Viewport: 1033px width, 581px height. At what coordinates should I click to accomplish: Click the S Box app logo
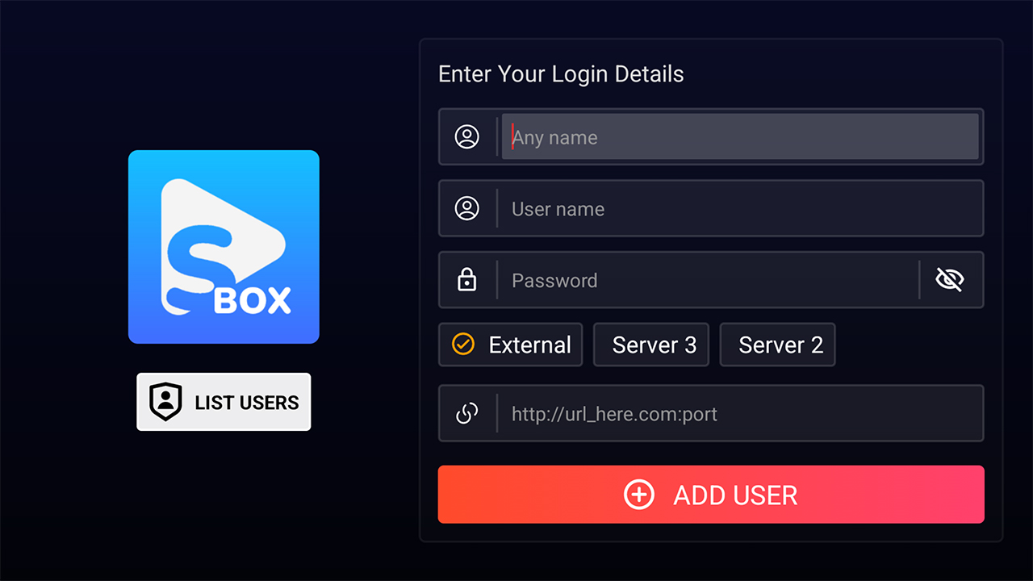(x=224, y=247)
